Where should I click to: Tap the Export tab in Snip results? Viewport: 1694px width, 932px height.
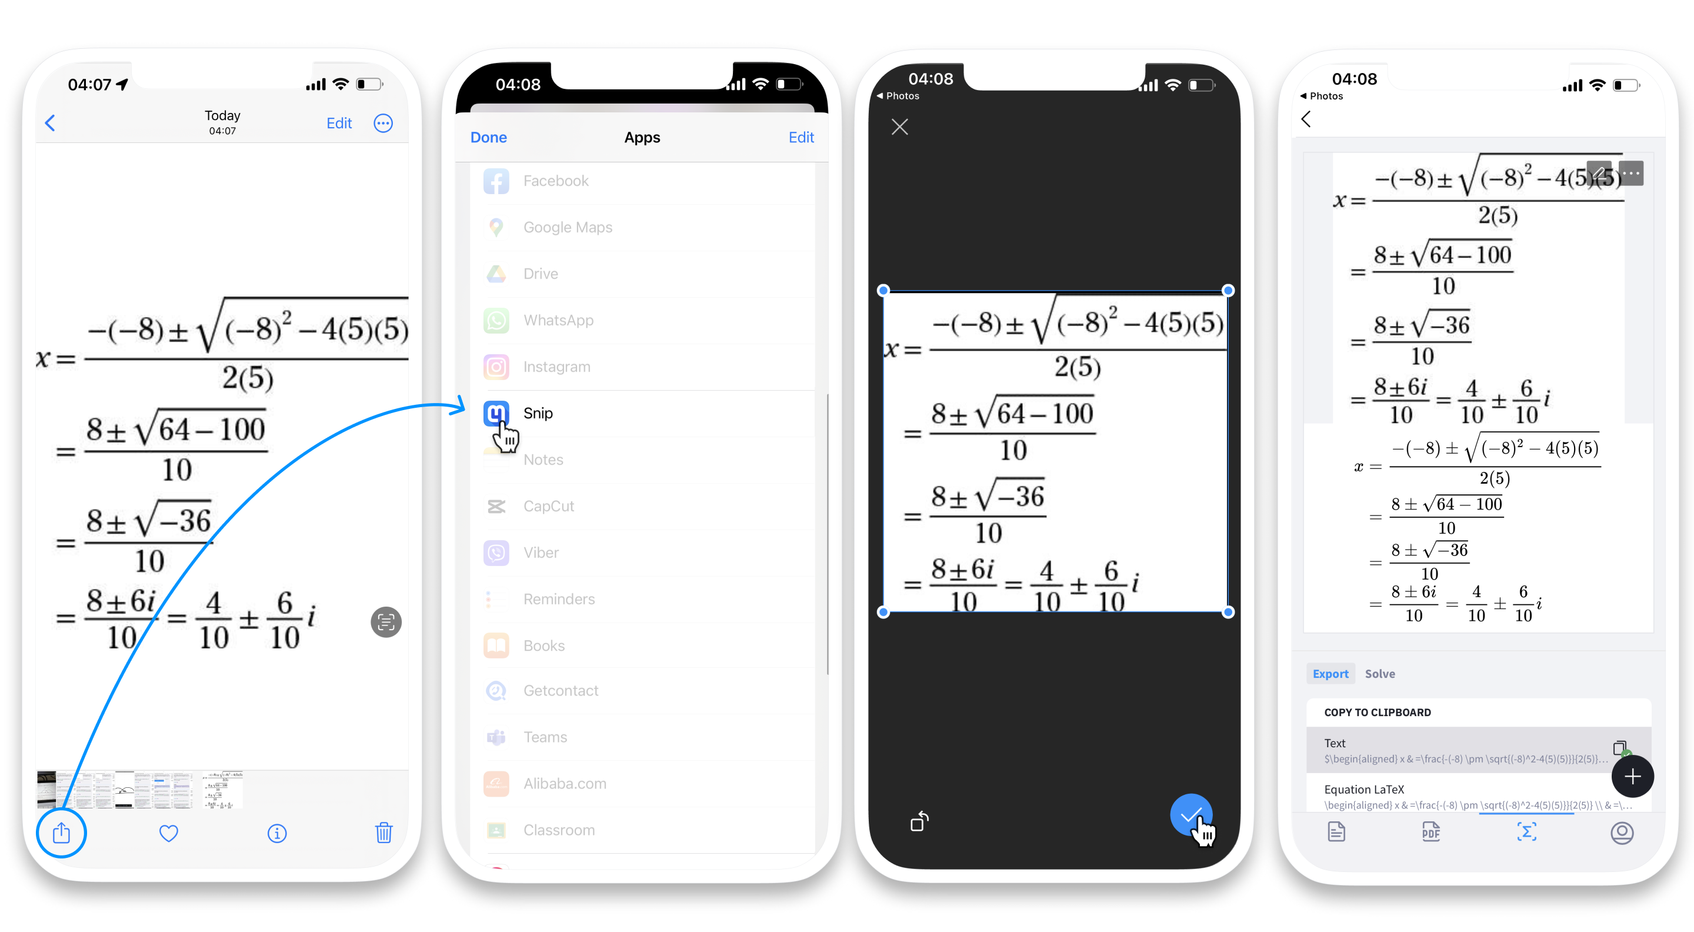pyautogui.click(x=1330, y=674)
